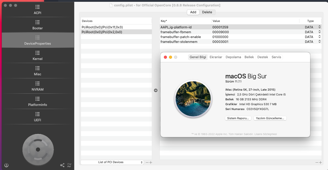Image resolution: width=328 pixels, height=170 pixels.
Task: Open the Booter section icon
Action: (x=38, y=22)
